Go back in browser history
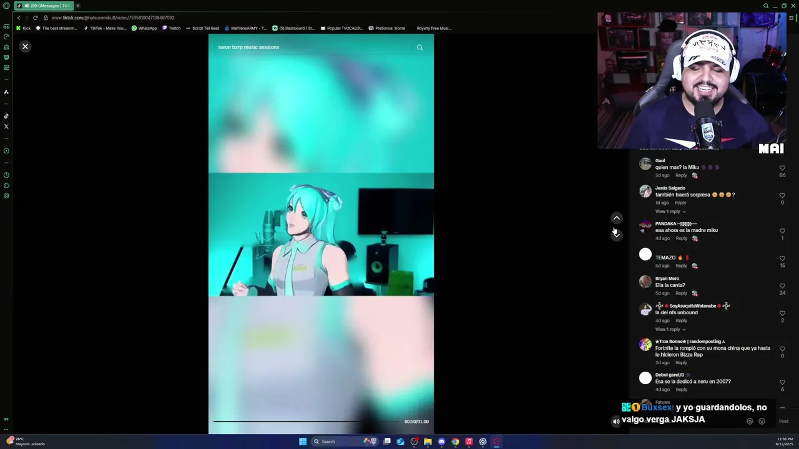The image size is (799, 449). point(18,17)
